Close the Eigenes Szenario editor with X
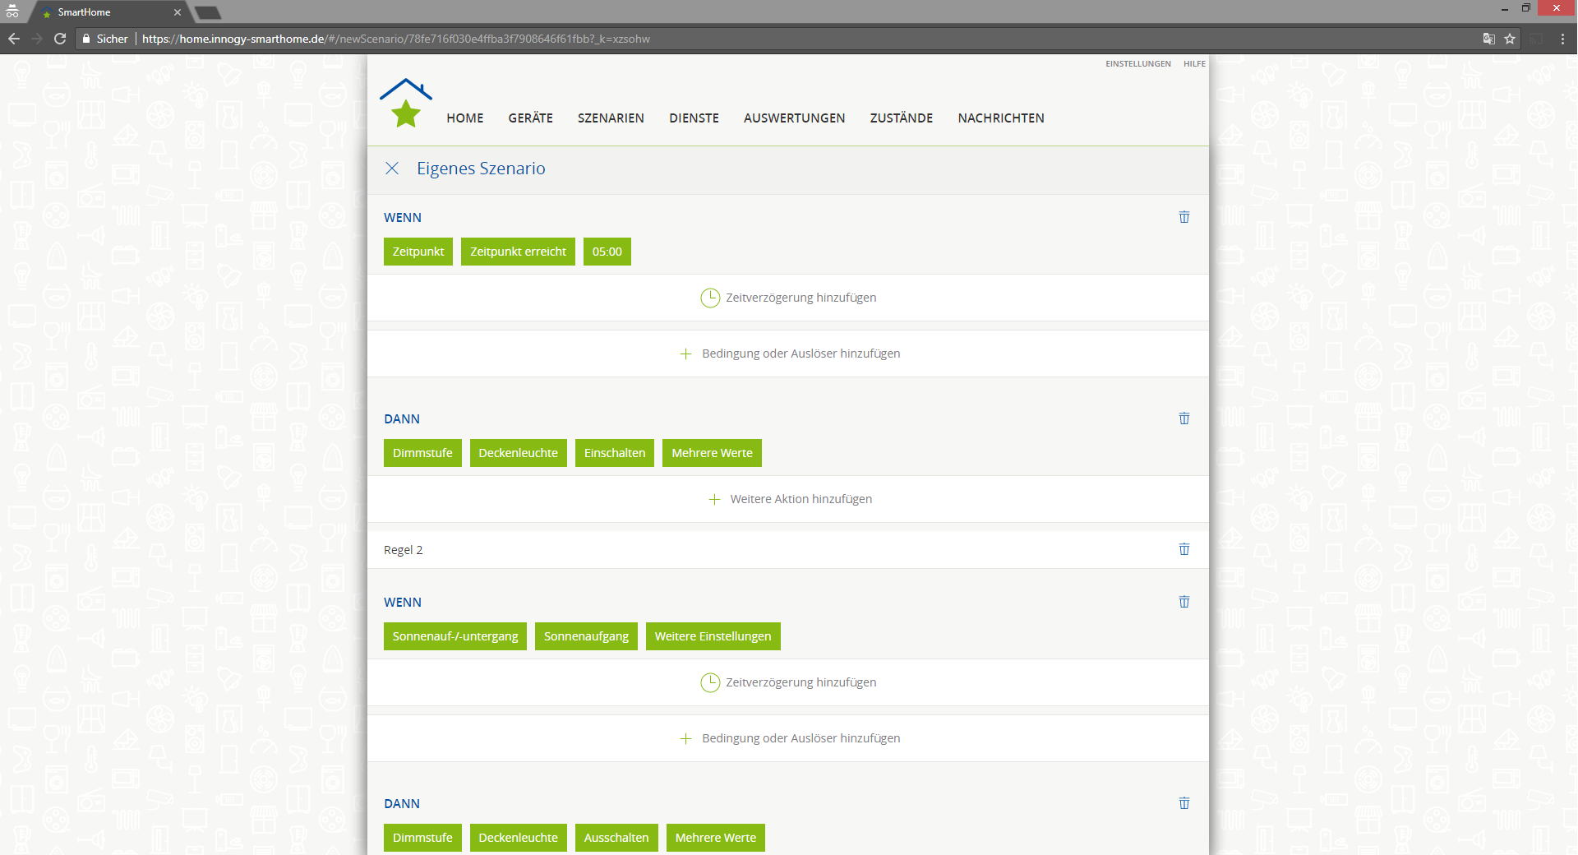 pos(392,169)
